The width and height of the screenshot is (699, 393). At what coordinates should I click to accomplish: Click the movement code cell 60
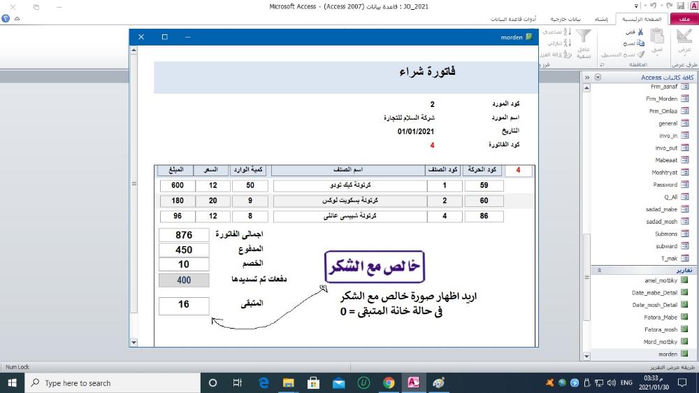tap(484, 201)
